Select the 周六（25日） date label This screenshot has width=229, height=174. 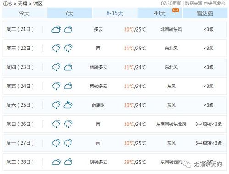pyautogui.click(x=20, y=105)
